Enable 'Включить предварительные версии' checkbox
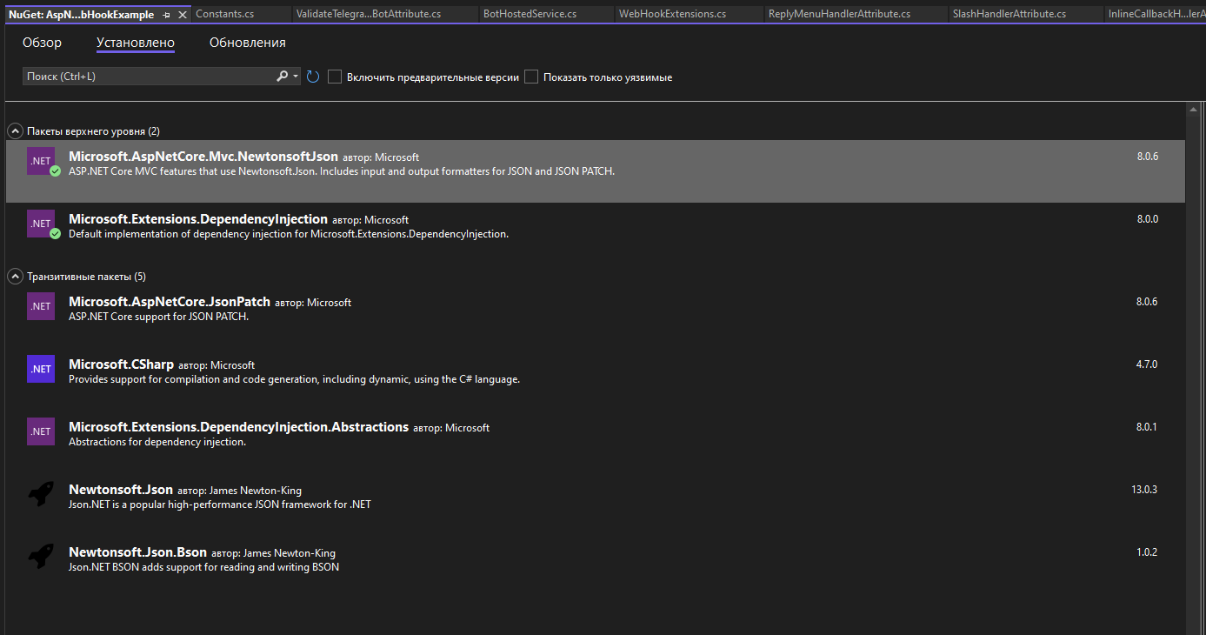This screenshot has width=1206, height=635. 335,77
